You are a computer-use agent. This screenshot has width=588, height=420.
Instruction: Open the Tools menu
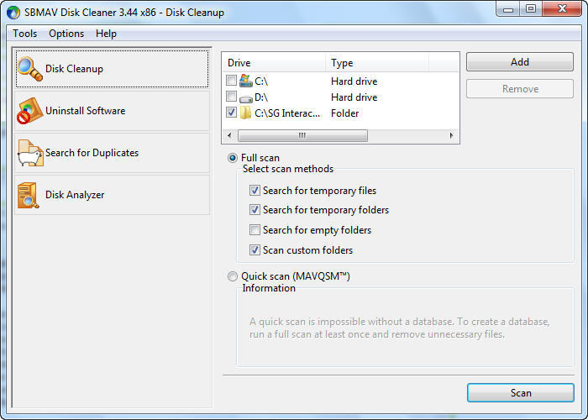[x=24, y=34]
